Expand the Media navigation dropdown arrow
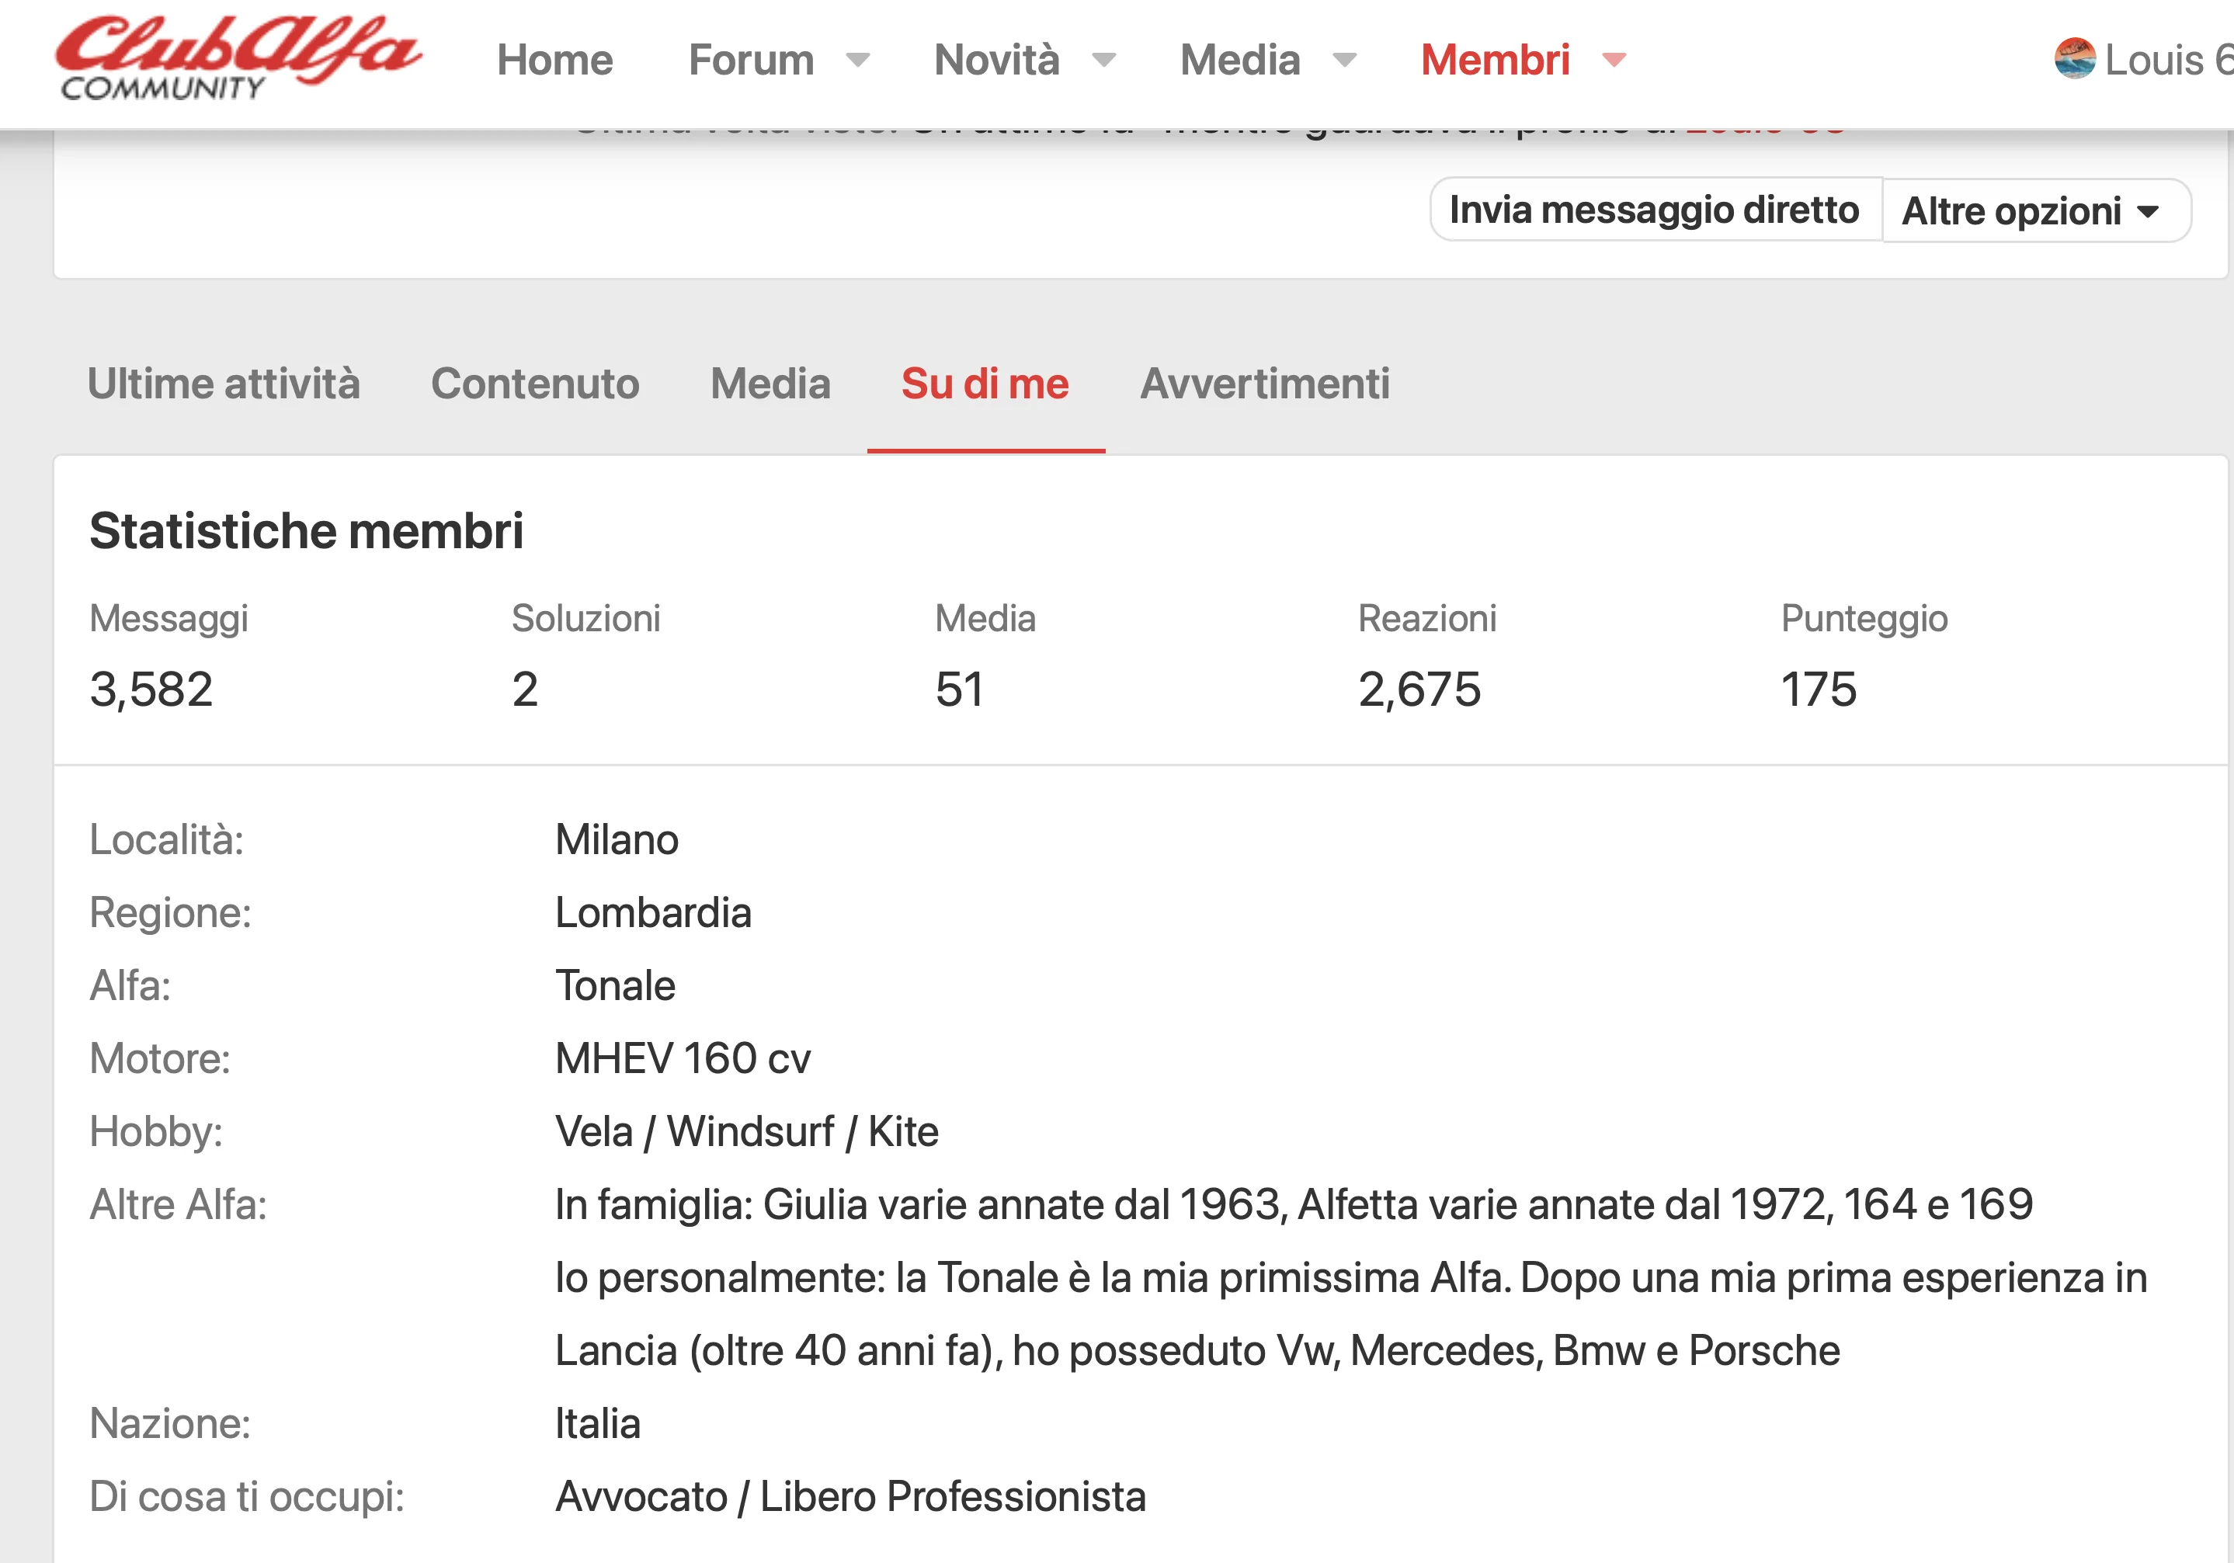 point(1345,61)
